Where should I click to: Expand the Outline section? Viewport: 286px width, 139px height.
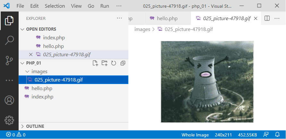coord(22,126)
